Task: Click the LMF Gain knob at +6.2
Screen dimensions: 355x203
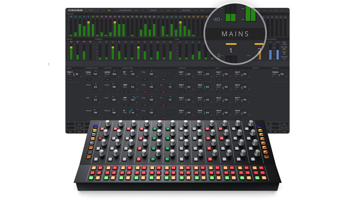Action: coord(133,100)
